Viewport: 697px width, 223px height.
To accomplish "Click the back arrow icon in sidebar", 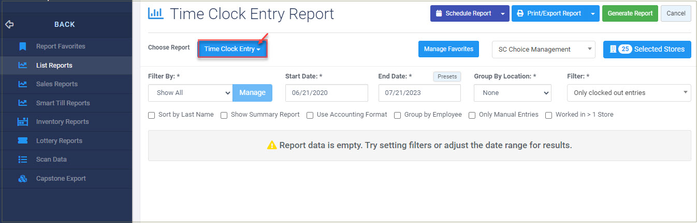I will tap(9, 24).
